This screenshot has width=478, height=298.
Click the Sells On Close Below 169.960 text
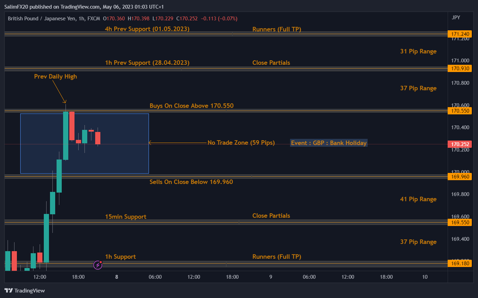[191, 182]
